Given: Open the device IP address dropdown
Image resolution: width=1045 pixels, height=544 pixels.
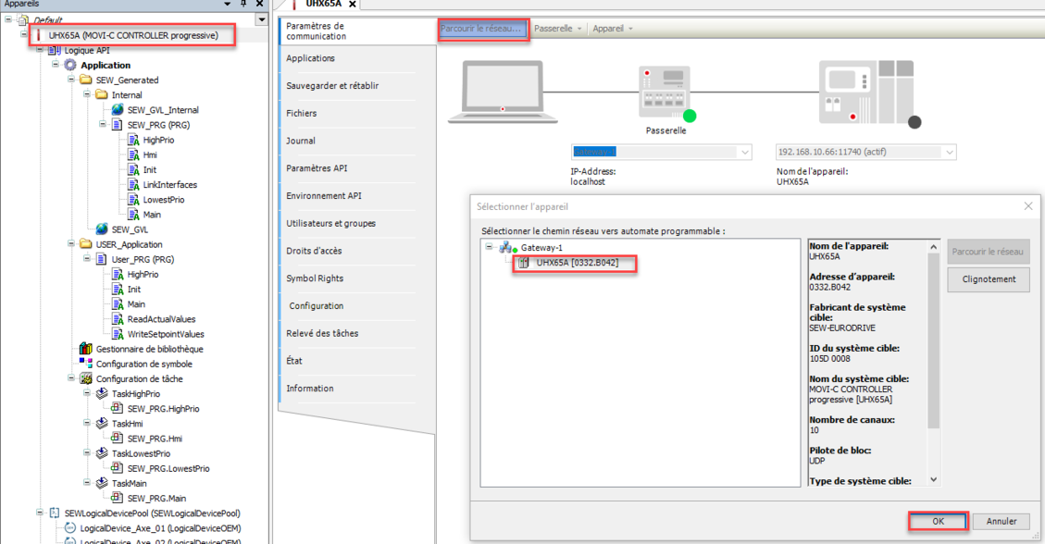Looking at the screenshot, I should pyautogui.click(x=948, y=152).
